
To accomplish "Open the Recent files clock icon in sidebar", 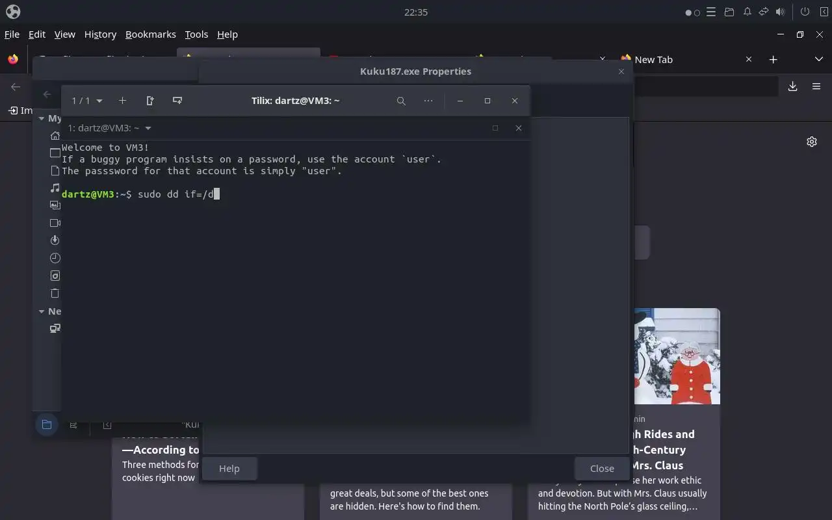I will point(55,258).
